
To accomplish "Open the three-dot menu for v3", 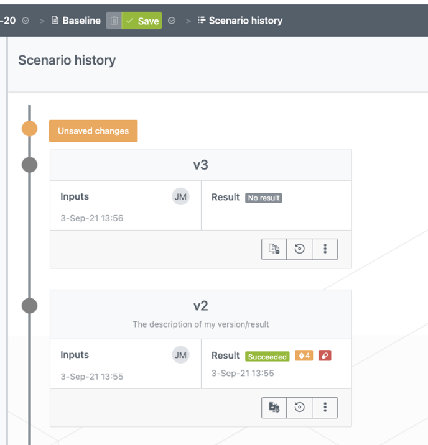I will [x=325, y=249].
